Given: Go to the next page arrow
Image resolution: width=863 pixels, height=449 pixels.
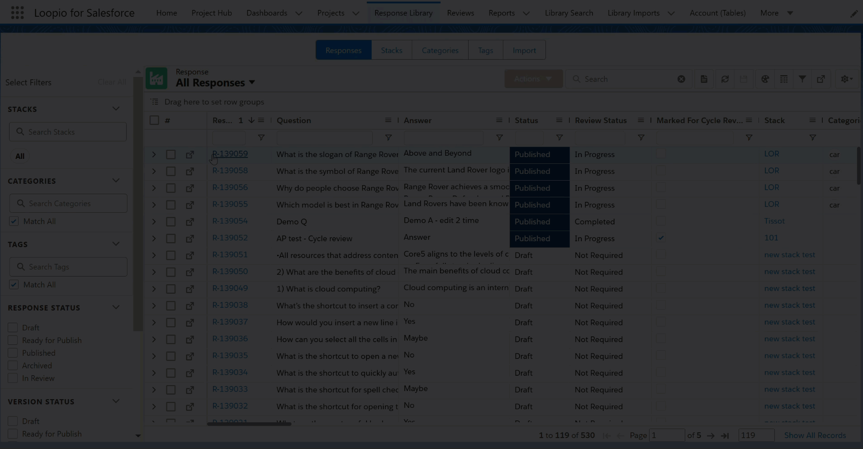Looking at the screenshot, I should (x=711, y=435).
